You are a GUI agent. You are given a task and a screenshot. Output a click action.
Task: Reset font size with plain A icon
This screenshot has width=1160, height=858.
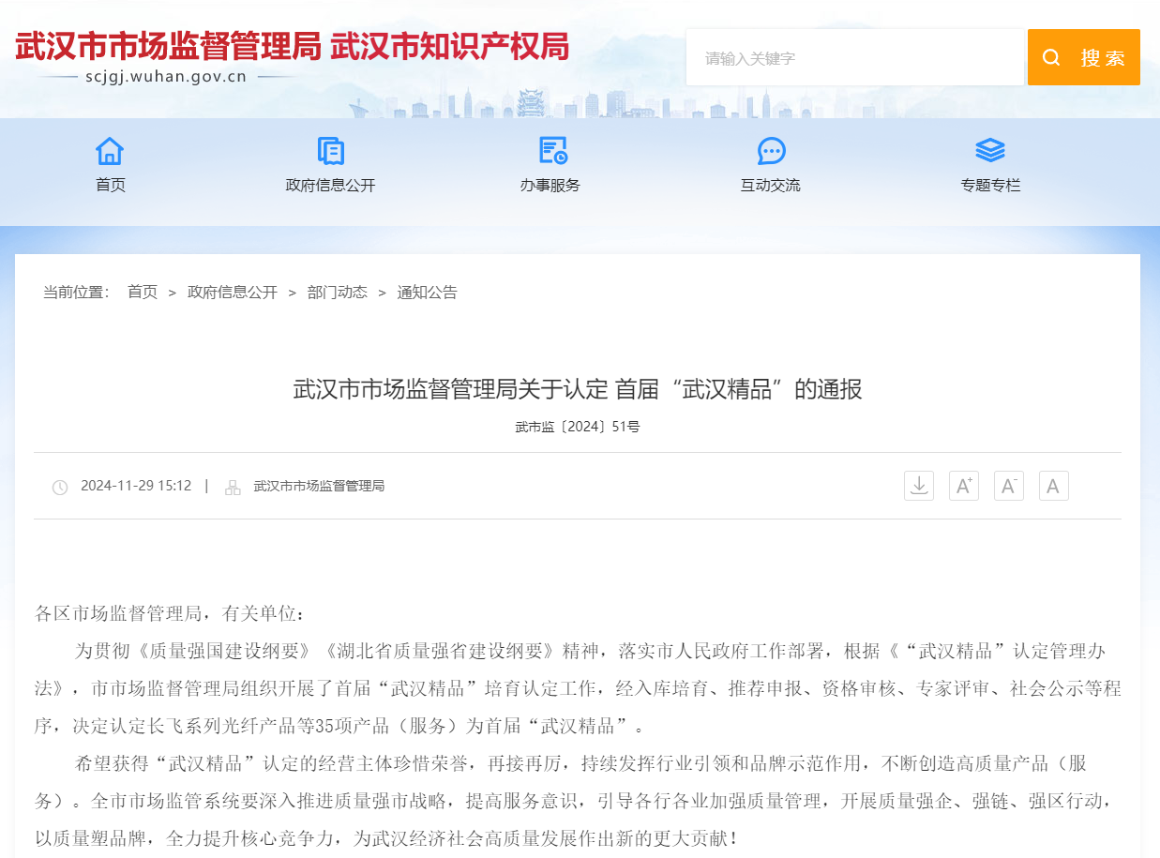pos(1053,486)
